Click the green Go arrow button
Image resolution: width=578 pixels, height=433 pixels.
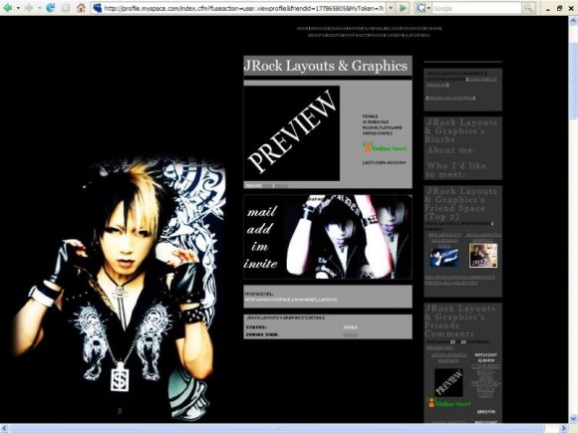click(404, 8)
